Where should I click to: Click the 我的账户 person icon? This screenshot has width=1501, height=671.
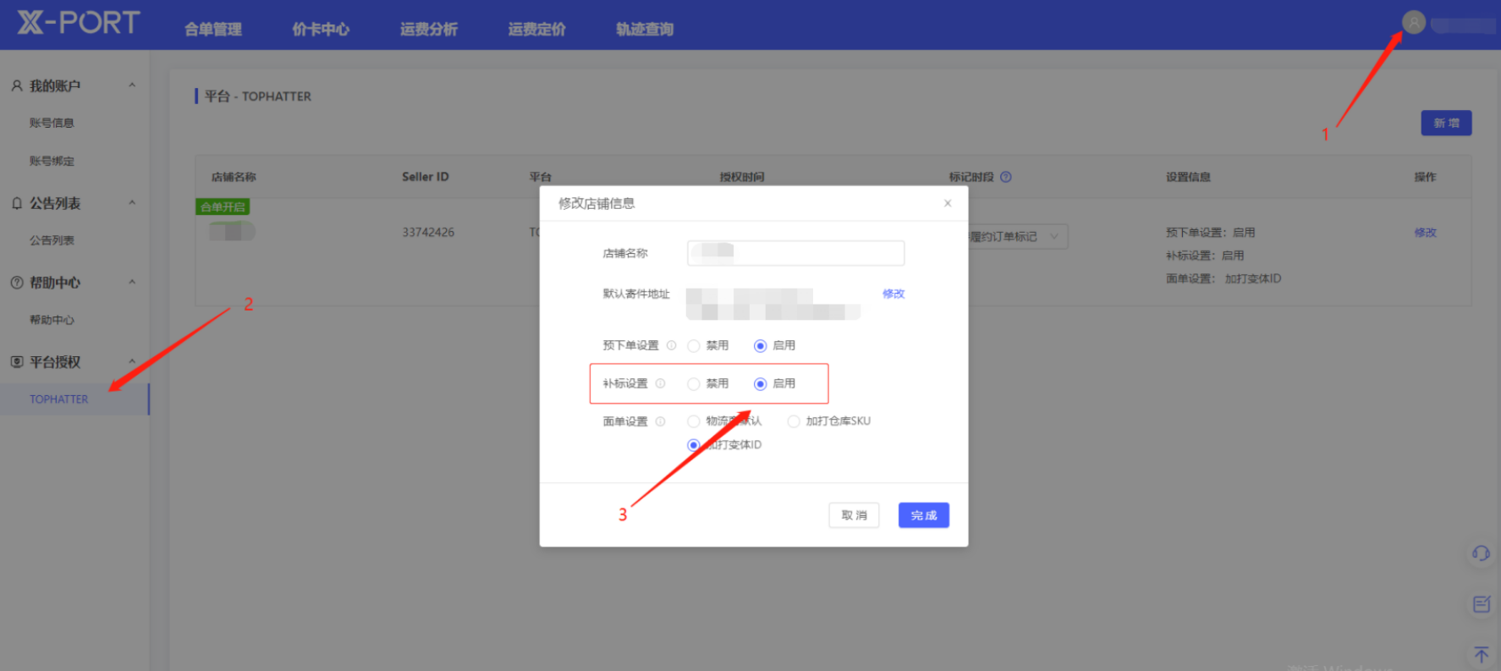[x=16, y=85]
